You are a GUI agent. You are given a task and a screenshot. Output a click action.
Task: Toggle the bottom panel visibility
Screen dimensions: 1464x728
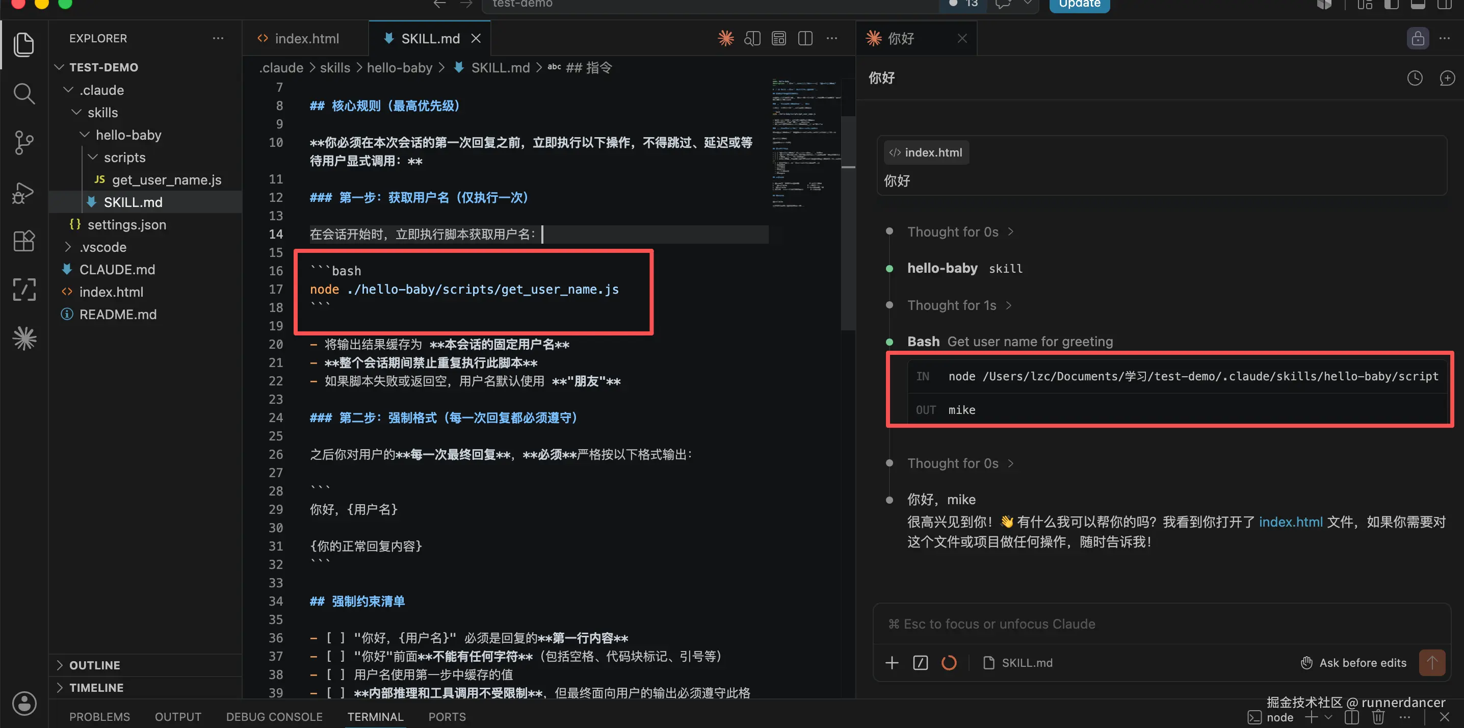1418,5
